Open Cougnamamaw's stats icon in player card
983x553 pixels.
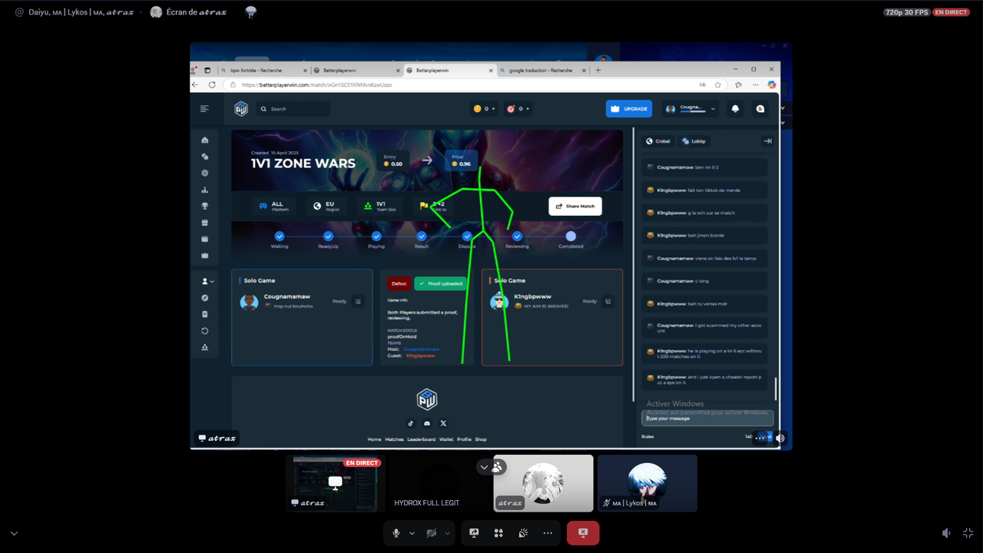point(358,301)
